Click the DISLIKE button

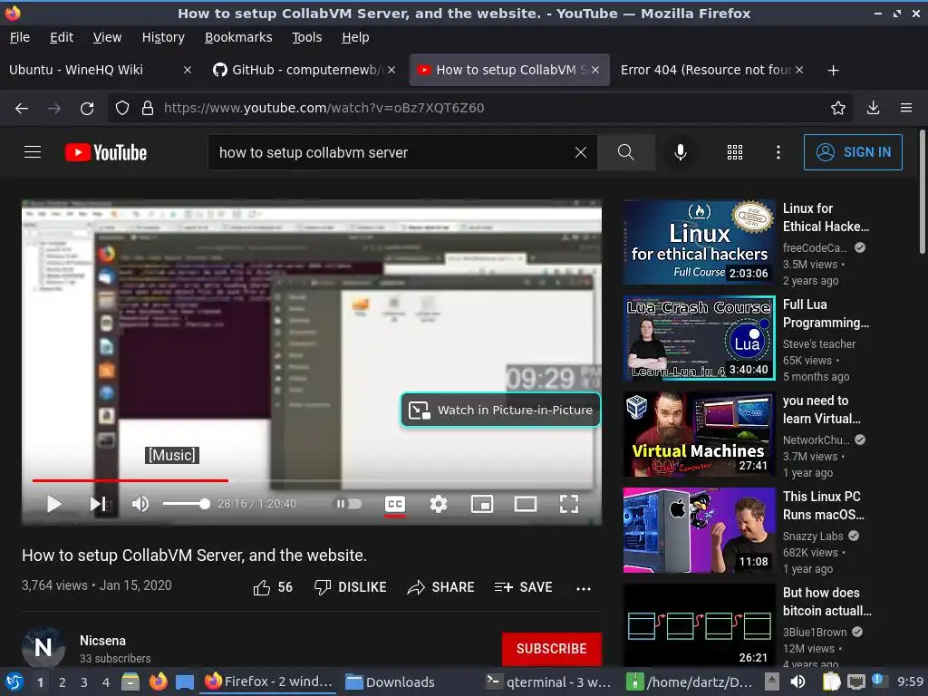click(351, 587)
